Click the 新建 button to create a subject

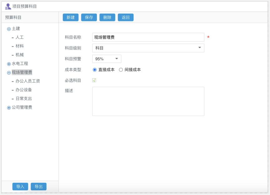tap(70, 17)
